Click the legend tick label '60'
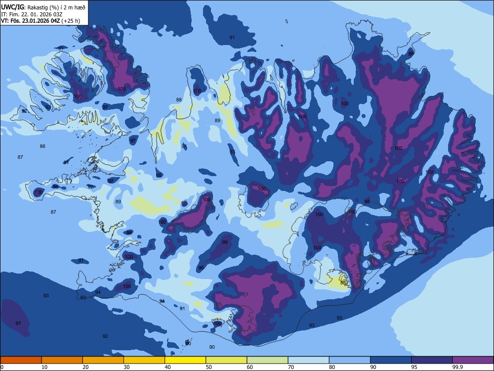Image resolution: width=494 pixels, height=371 pixels. tap(250, 367)
